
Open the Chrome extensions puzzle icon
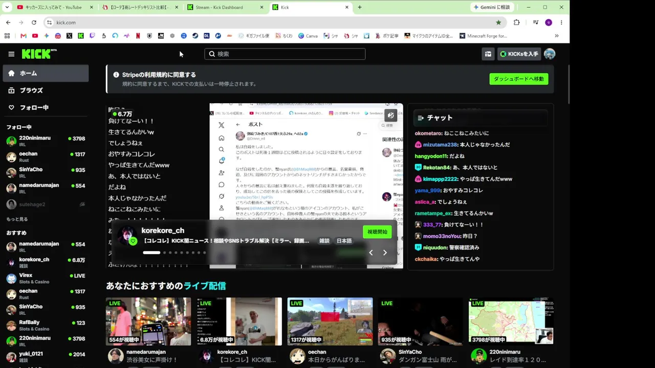click(x=516, y=22)
